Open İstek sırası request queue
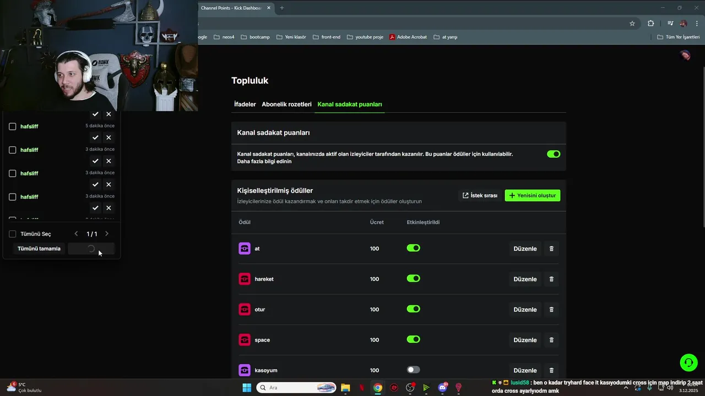 pos(480,195)
